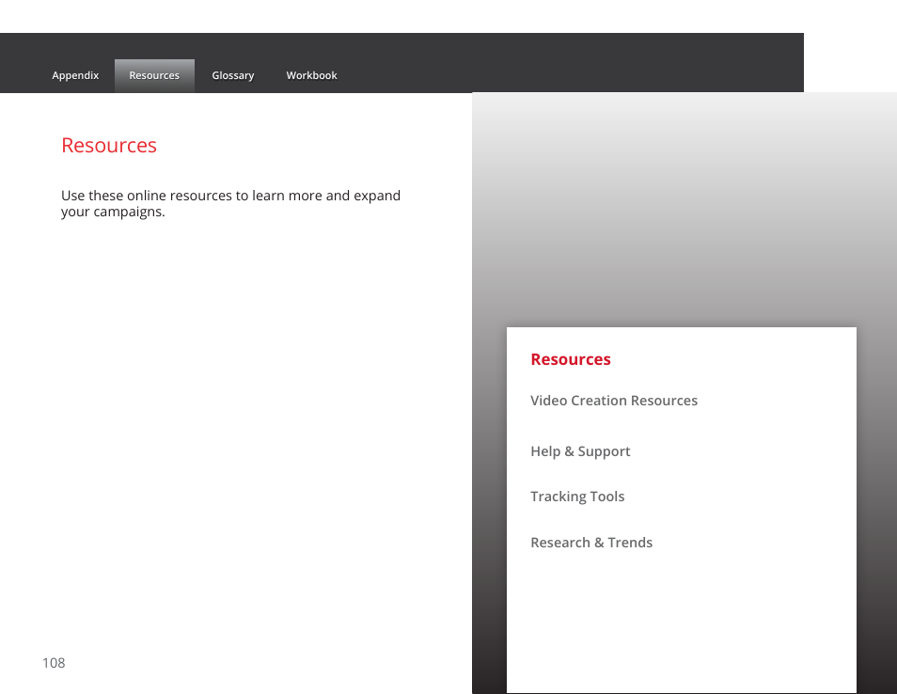The width and height of the screenshot is (897, 694).
Task: Jump to the Tracking Tools section
Action: pos(576,497)
